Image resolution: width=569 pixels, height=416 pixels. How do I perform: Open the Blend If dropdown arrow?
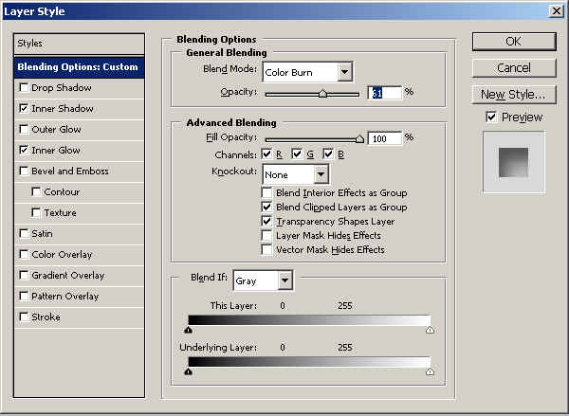(x=285, y=280)
